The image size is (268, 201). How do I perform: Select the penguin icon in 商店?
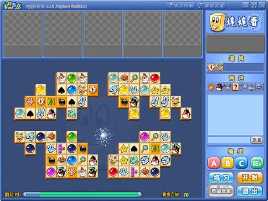point(219,87)
